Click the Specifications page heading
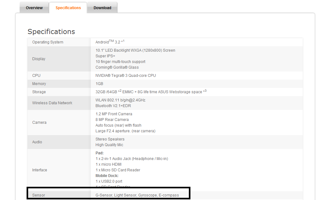Viewport: 329px width, 200px height. click(x=51, y=31)
